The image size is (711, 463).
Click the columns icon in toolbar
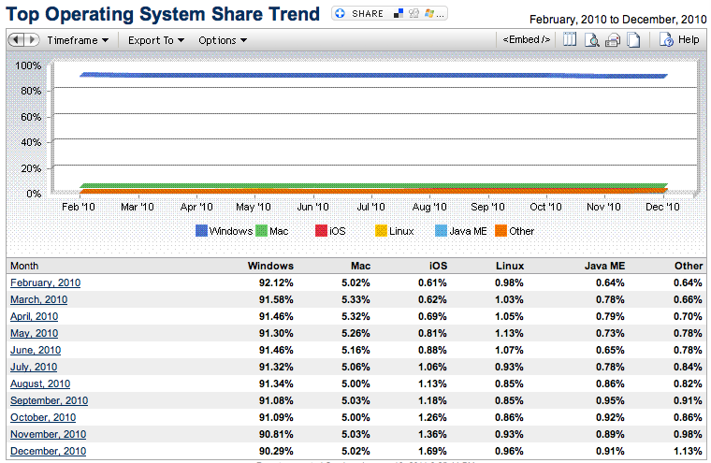[x=570, y=40]
